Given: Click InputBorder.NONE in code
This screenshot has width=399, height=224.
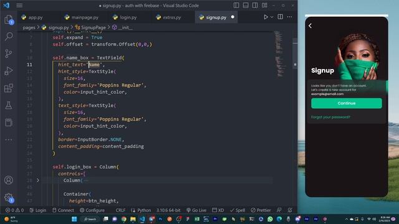Looking at the screenshot, I should (x=100, y=139).
